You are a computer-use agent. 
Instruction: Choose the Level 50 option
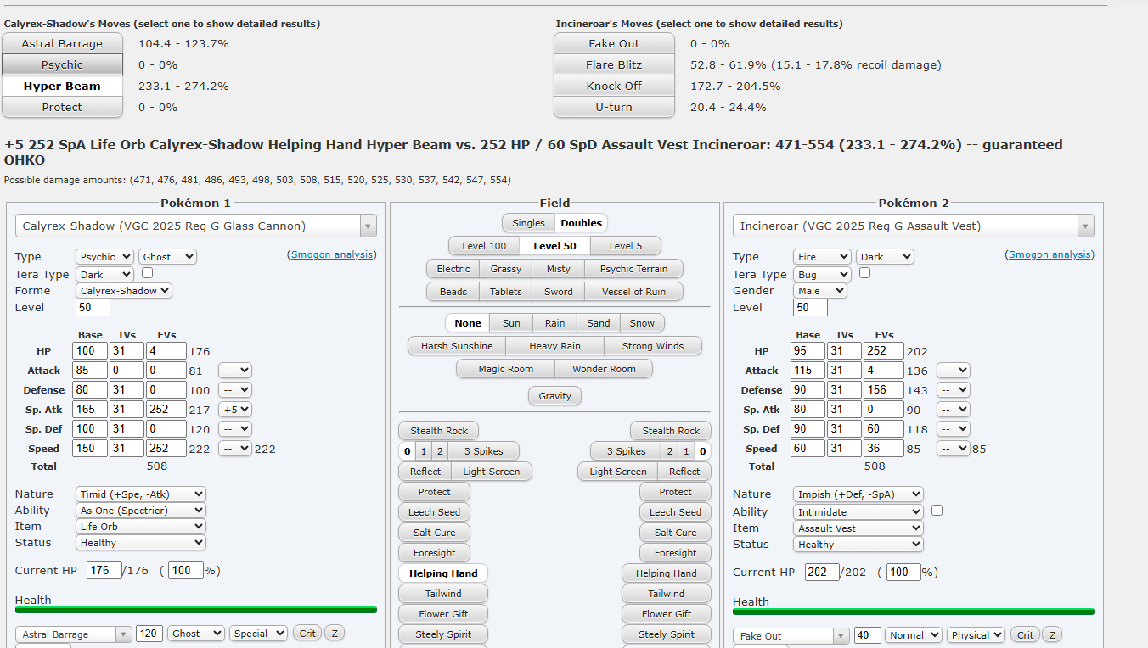[x=555, y=246]
